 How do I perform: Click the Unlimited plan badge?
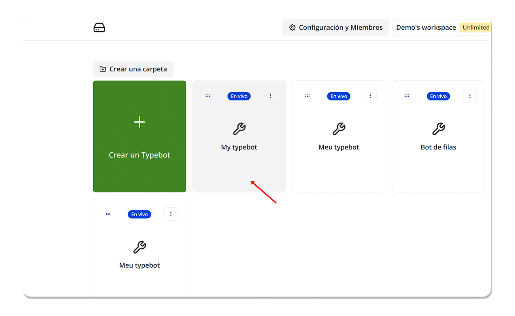pyautogui.click(x=475, y=28)
